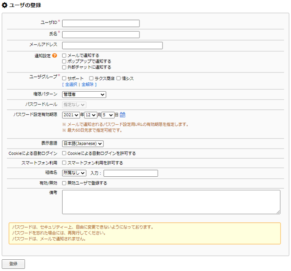Open the year dropdown showing 2021
The image size is (291, 271).
point(71,115)
